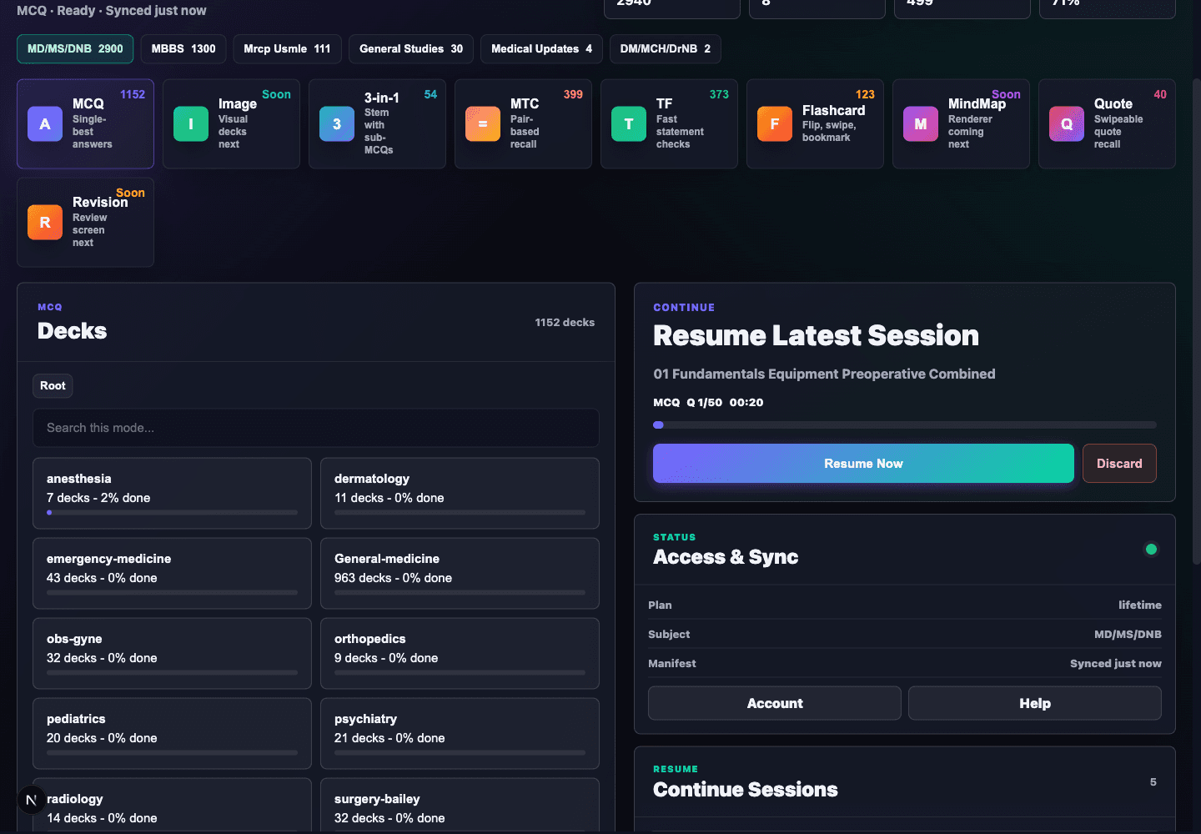Open the TF green T icon
This screenshot has width=1201, height=834.
coord(629,124)
